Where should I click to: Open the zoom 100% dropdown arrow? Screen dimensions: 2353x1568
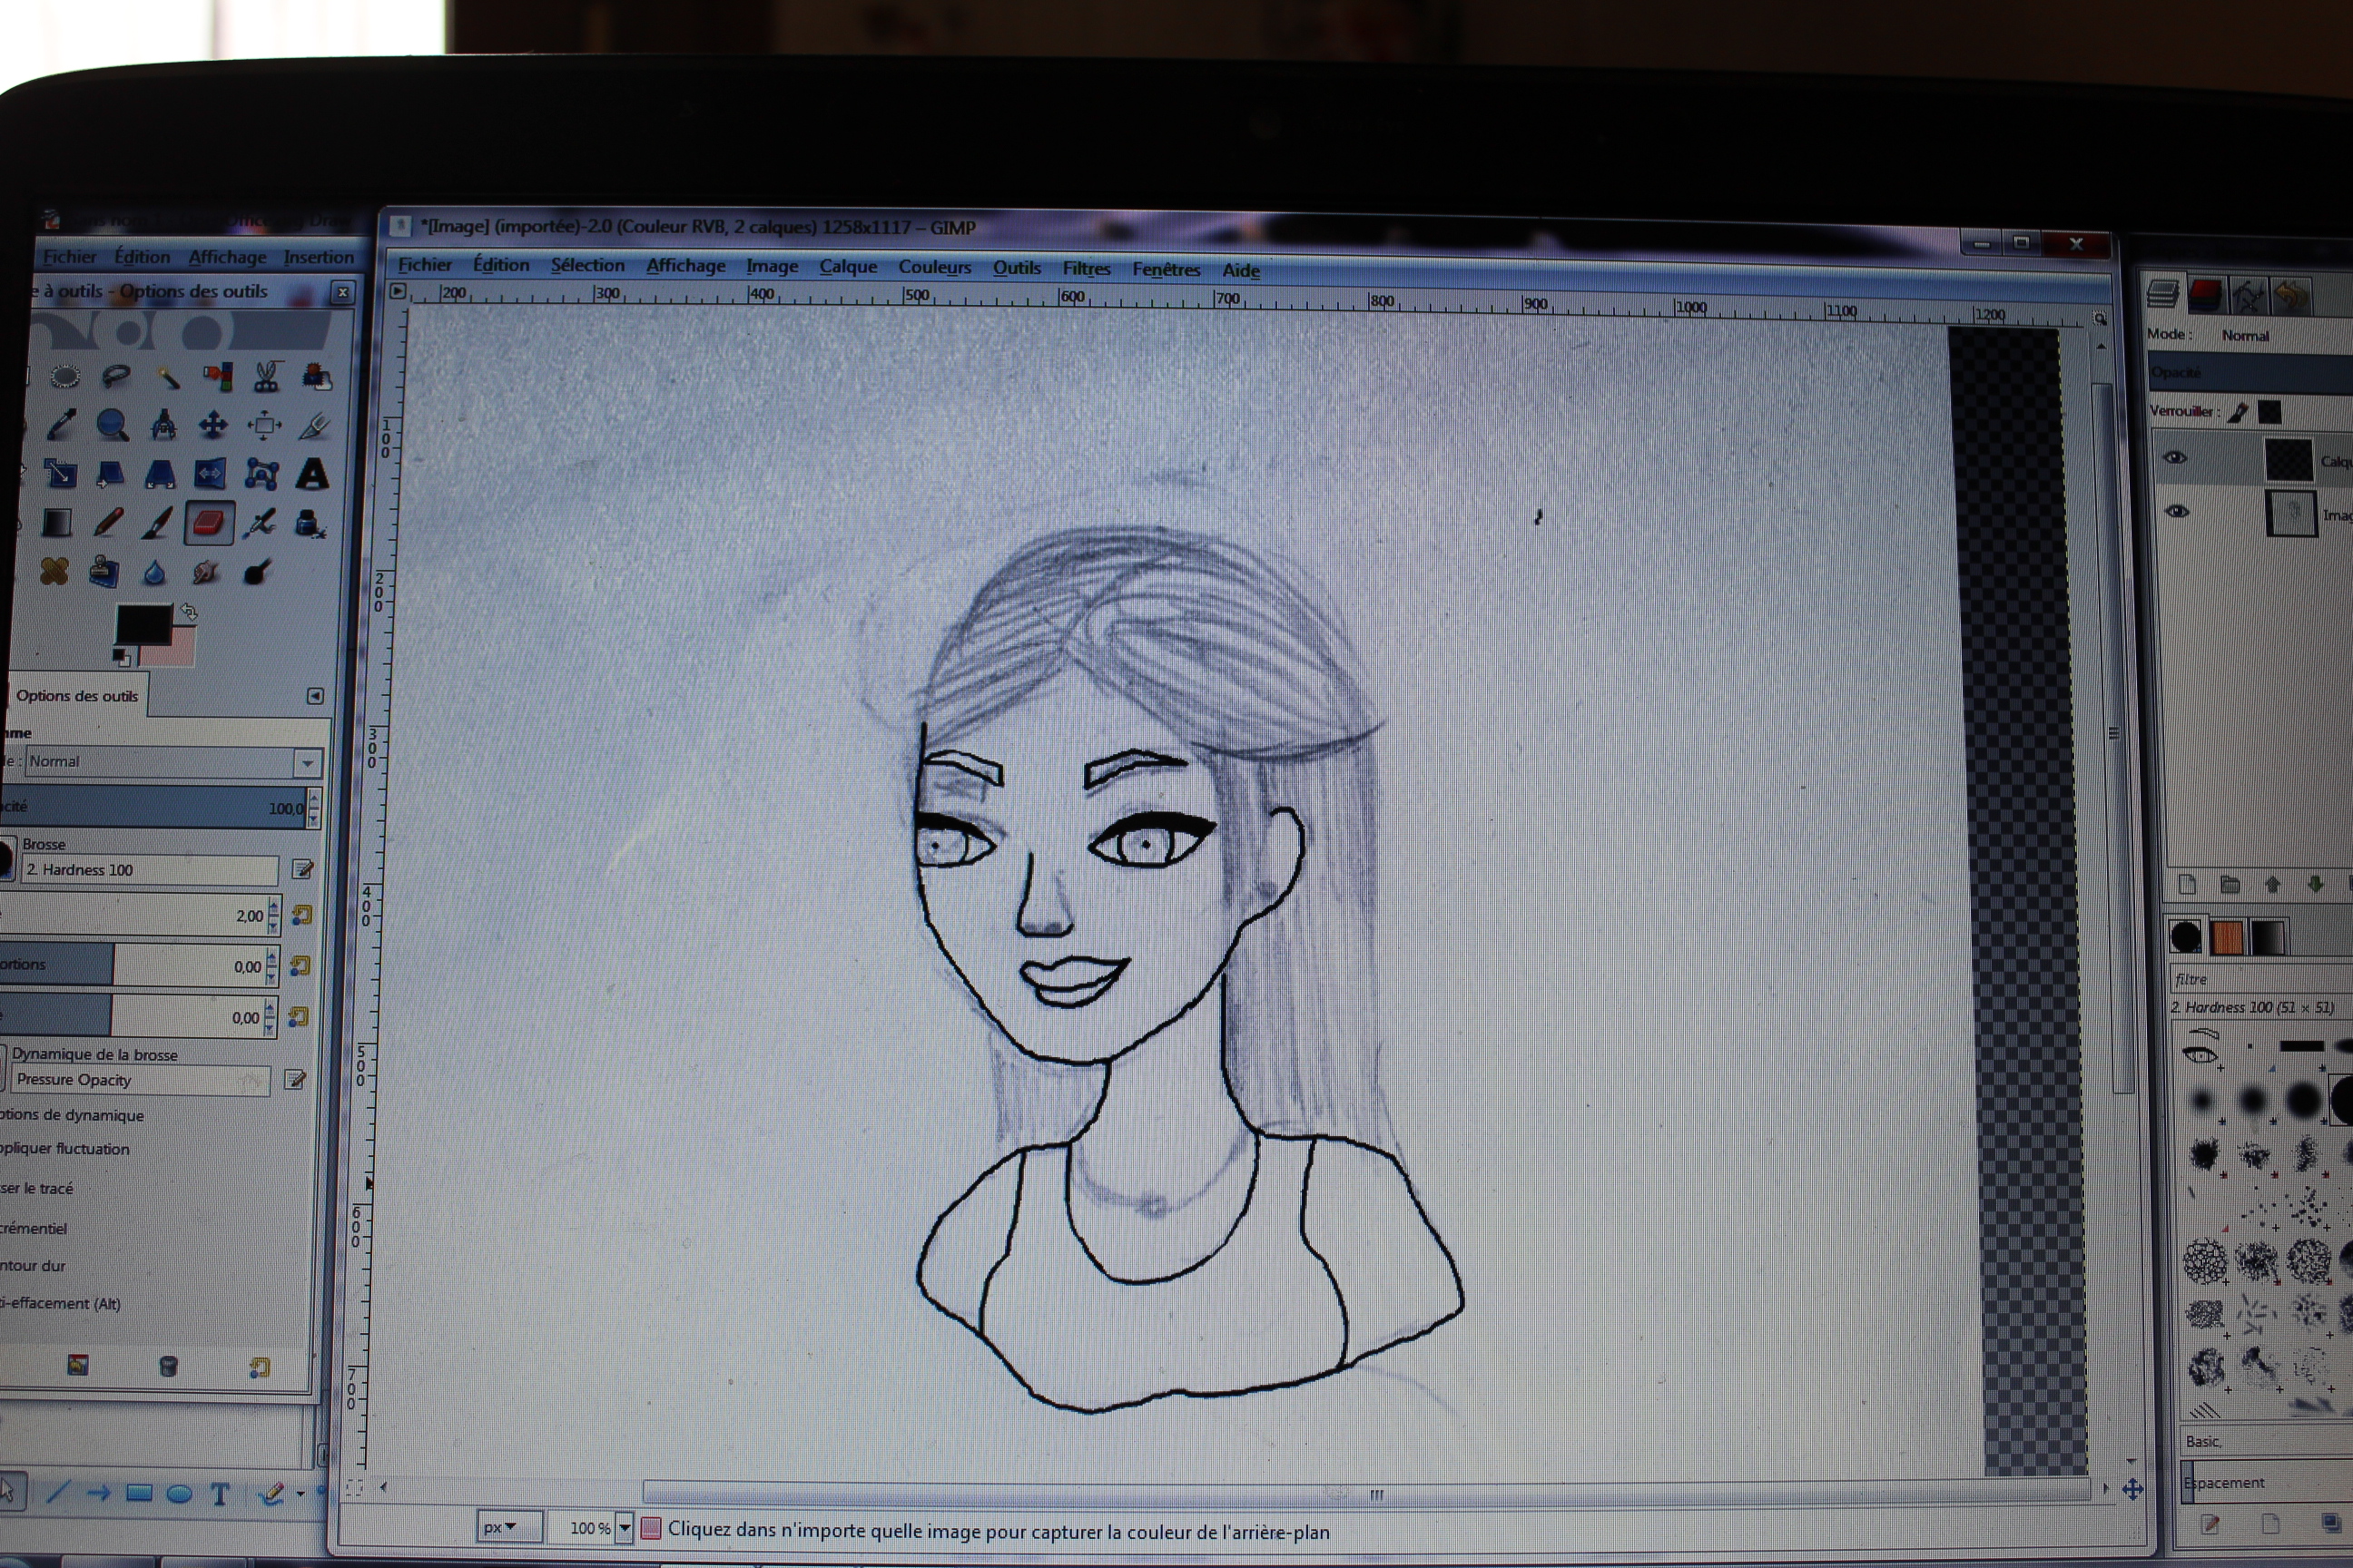click(x=625, y=1527)
